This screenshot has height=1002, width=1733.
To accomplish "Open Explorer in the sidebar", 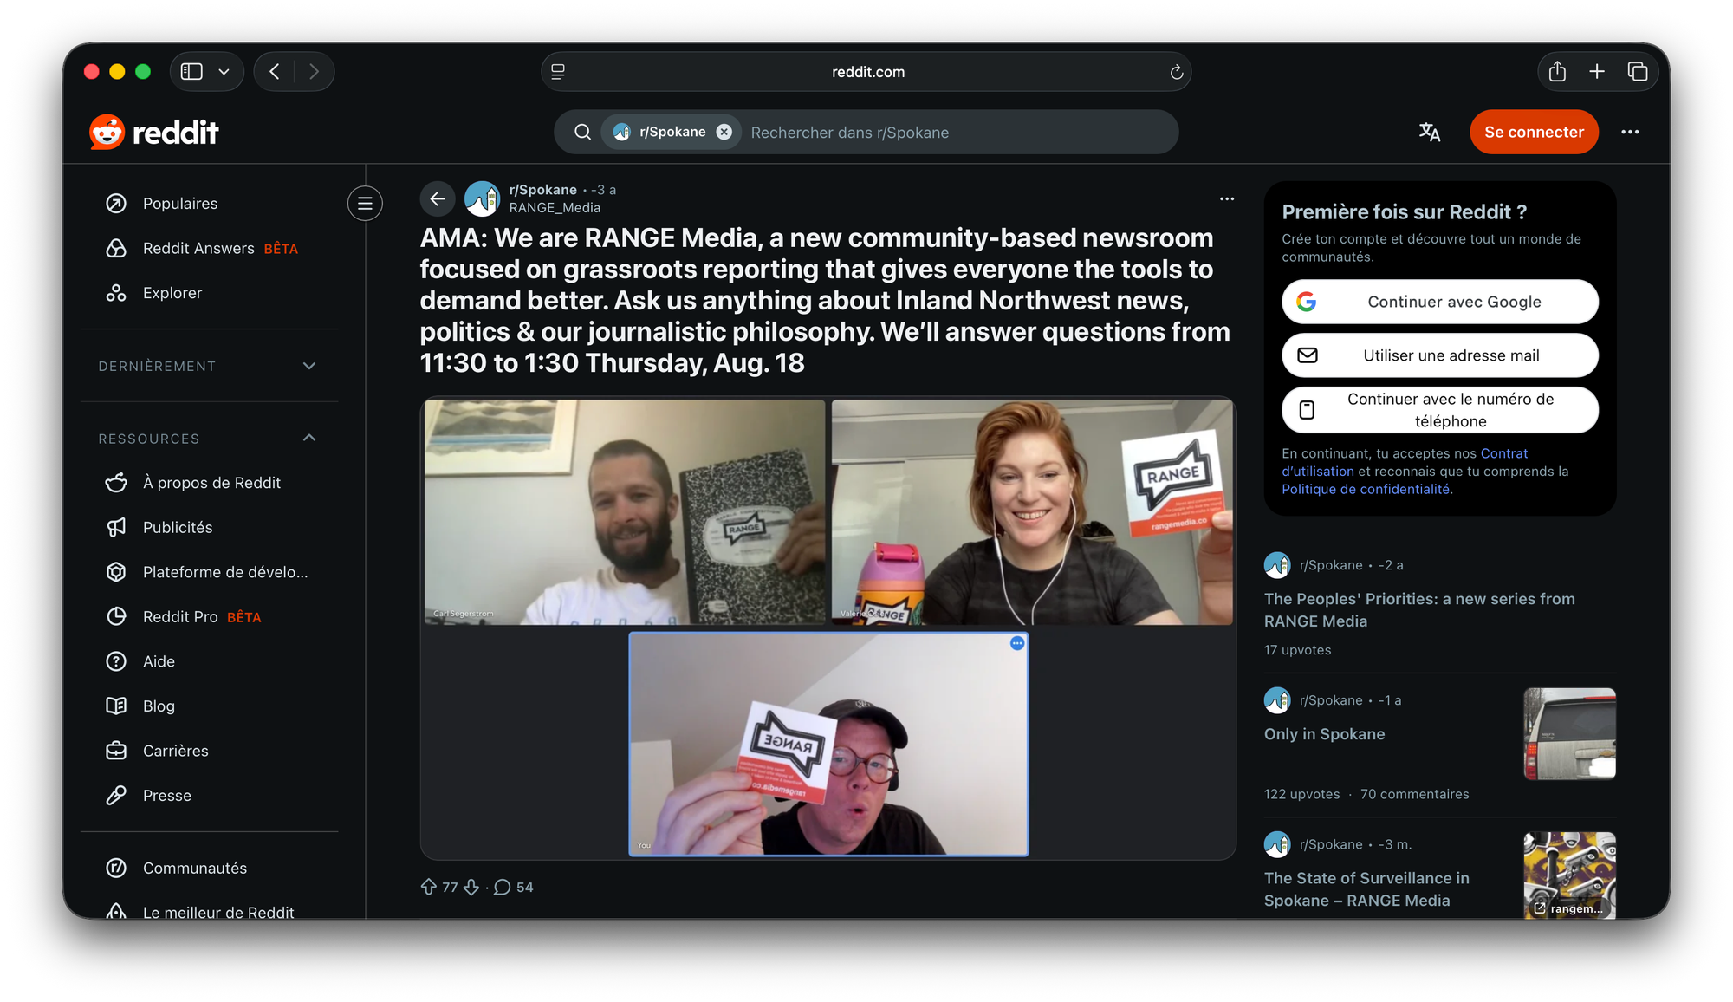I will click(x=210, y=293).
